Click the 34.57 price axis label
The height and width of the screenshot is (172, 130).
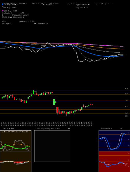pyautogui.click(x=126, y=113)
